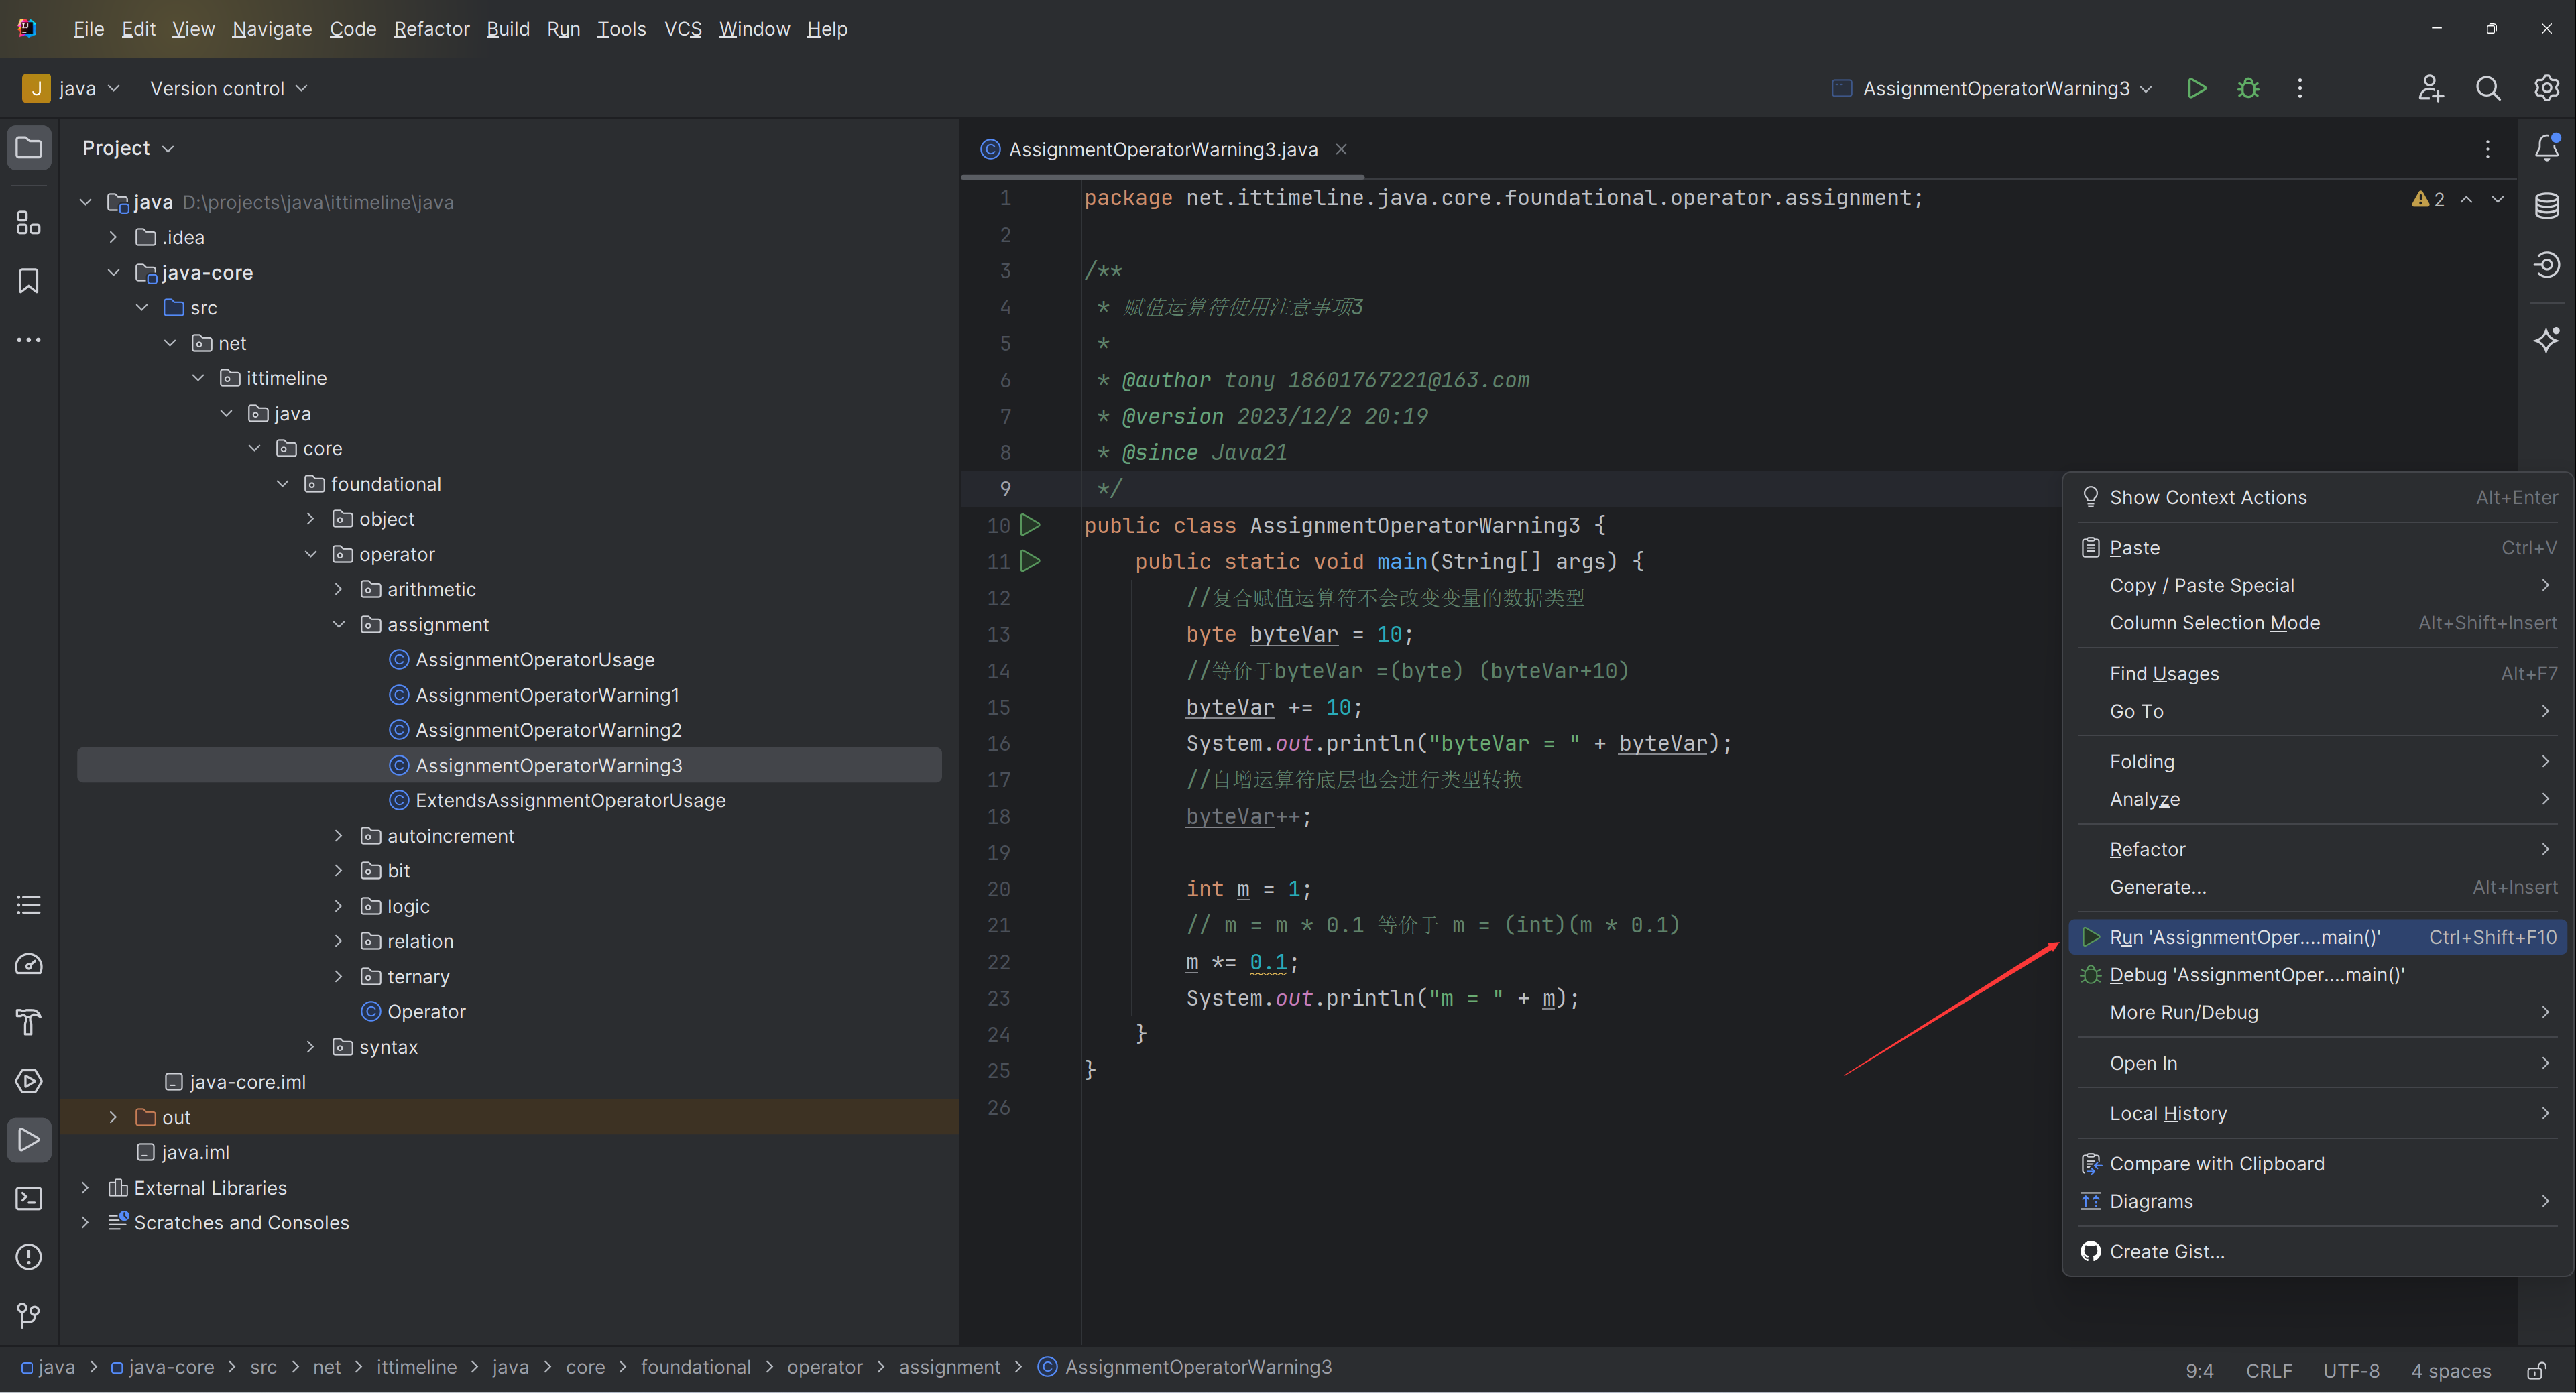This screenshot has width=2576, height=1393.
Task: Open the editor tab options menu
Action: pos(2488,149)
